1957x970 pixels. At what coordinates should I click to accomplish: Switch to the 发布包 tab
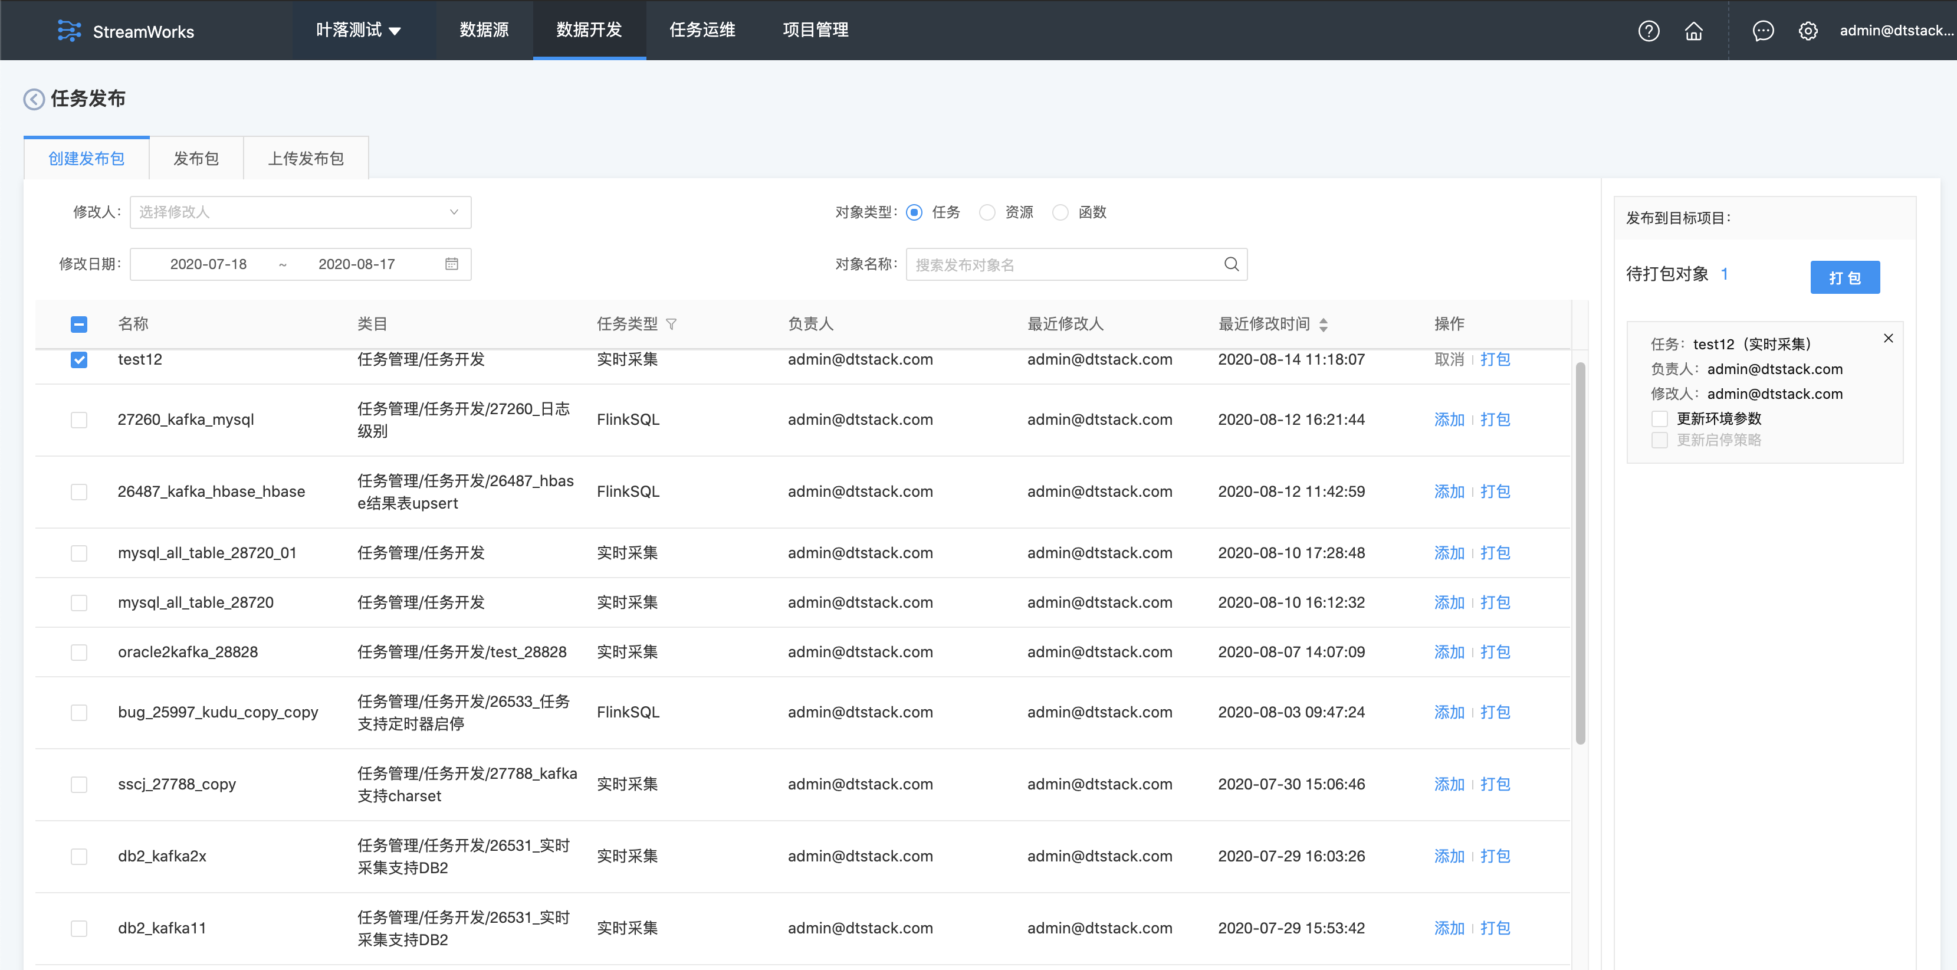196,158
